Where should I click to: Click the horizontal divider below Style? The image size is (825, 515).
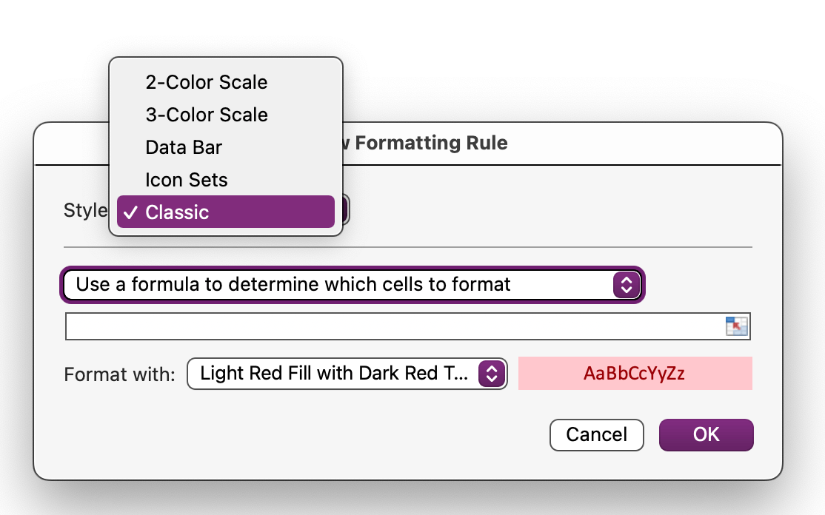518,246
